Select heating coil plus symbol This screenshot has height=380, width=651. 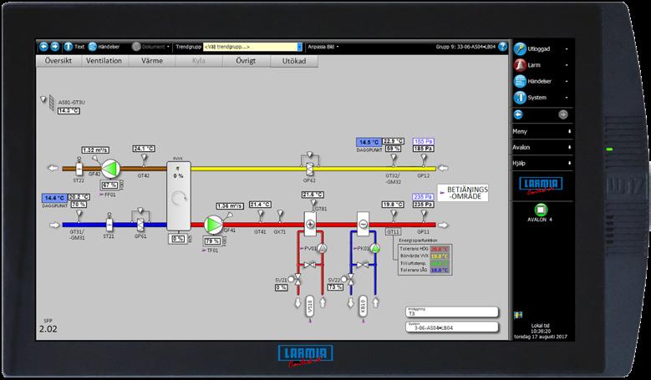tap(310, 224)
